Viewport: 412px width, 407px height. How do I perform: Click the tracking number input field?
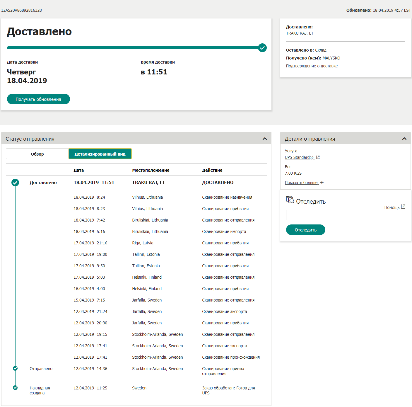click(x=346, y=215)
